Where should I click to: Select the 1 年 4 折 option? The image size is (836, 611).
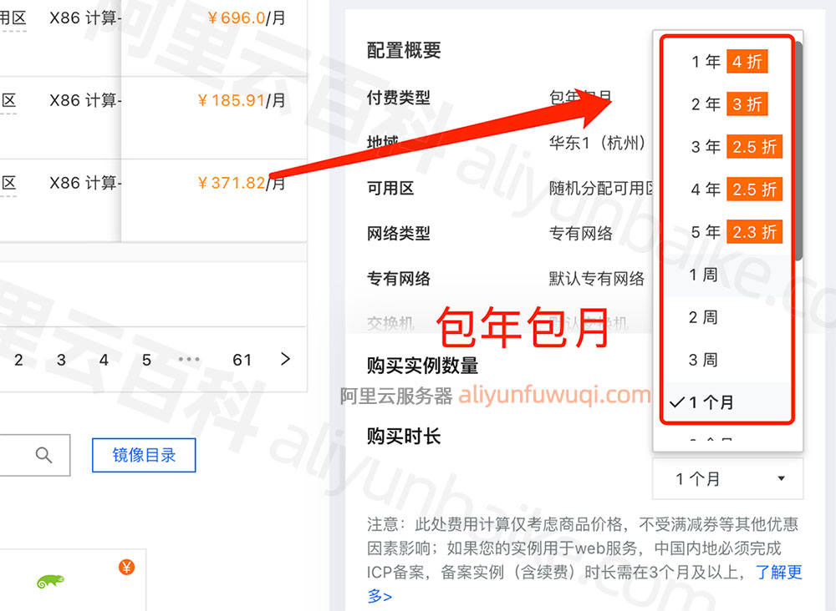pyautogui.click(x=727, y=62)
